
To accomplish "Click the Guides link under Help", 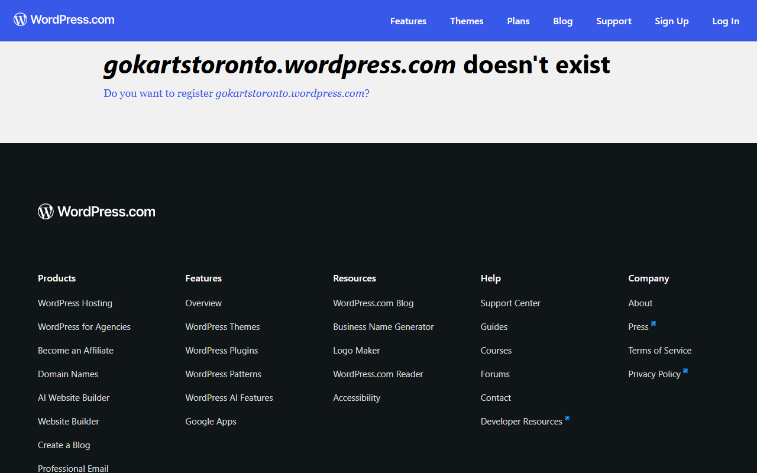I will 494,327.
